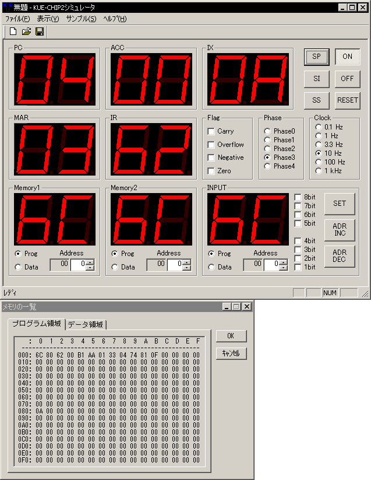Screen dimensions: 371x480
Task: Select the Phase0 radio button
Action: [267, 131]
